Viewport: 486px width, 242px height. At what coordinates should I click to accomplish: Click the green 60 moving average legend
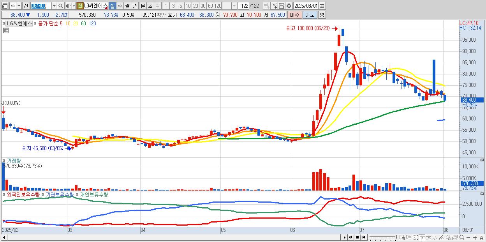click(84, 23)
